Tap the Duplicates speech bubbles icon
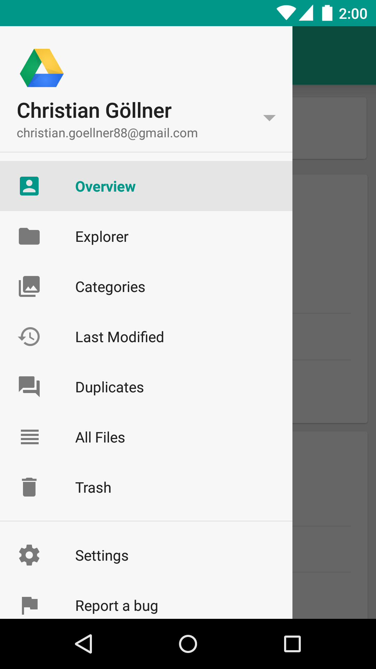The height and width of the screenshot is (669, 376). 29,386
